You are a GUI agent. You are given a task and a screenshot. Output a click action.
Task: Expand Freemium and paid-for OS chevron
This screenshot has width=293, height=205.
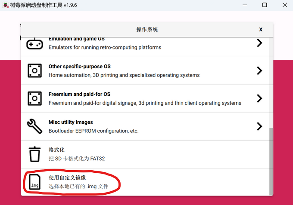click(259, 98)
